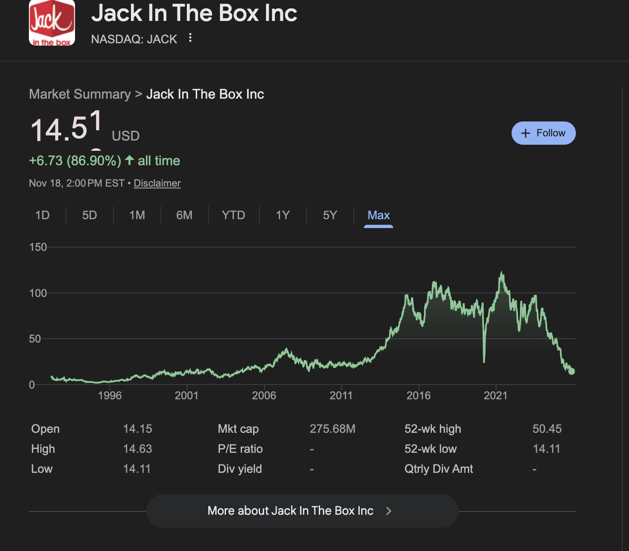Click the Mkt cap value 275.68M

[x=333, y=429]
